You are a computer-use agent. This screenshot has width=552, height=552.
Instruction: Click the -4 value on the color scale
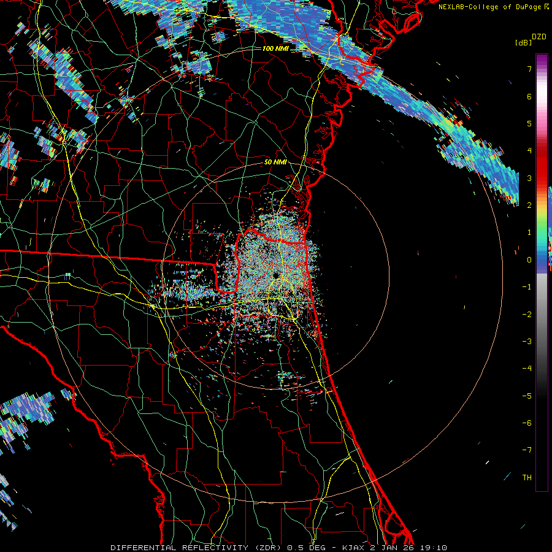(x=527, y=368)
